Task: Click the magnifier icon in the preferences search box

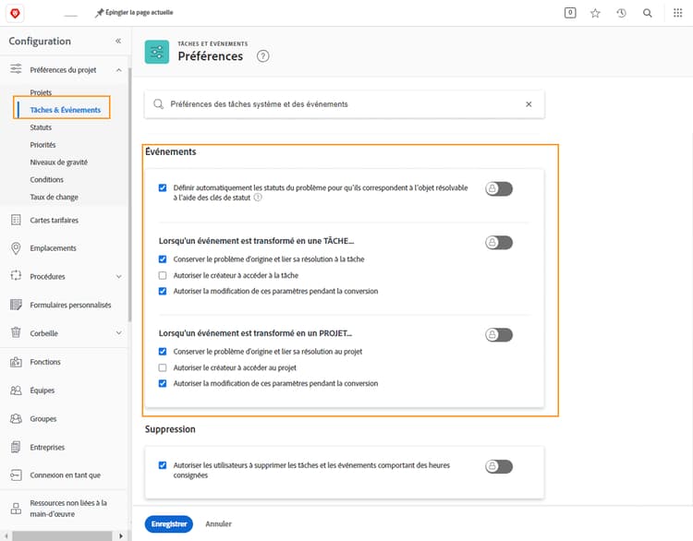Action: coord(158,104)
